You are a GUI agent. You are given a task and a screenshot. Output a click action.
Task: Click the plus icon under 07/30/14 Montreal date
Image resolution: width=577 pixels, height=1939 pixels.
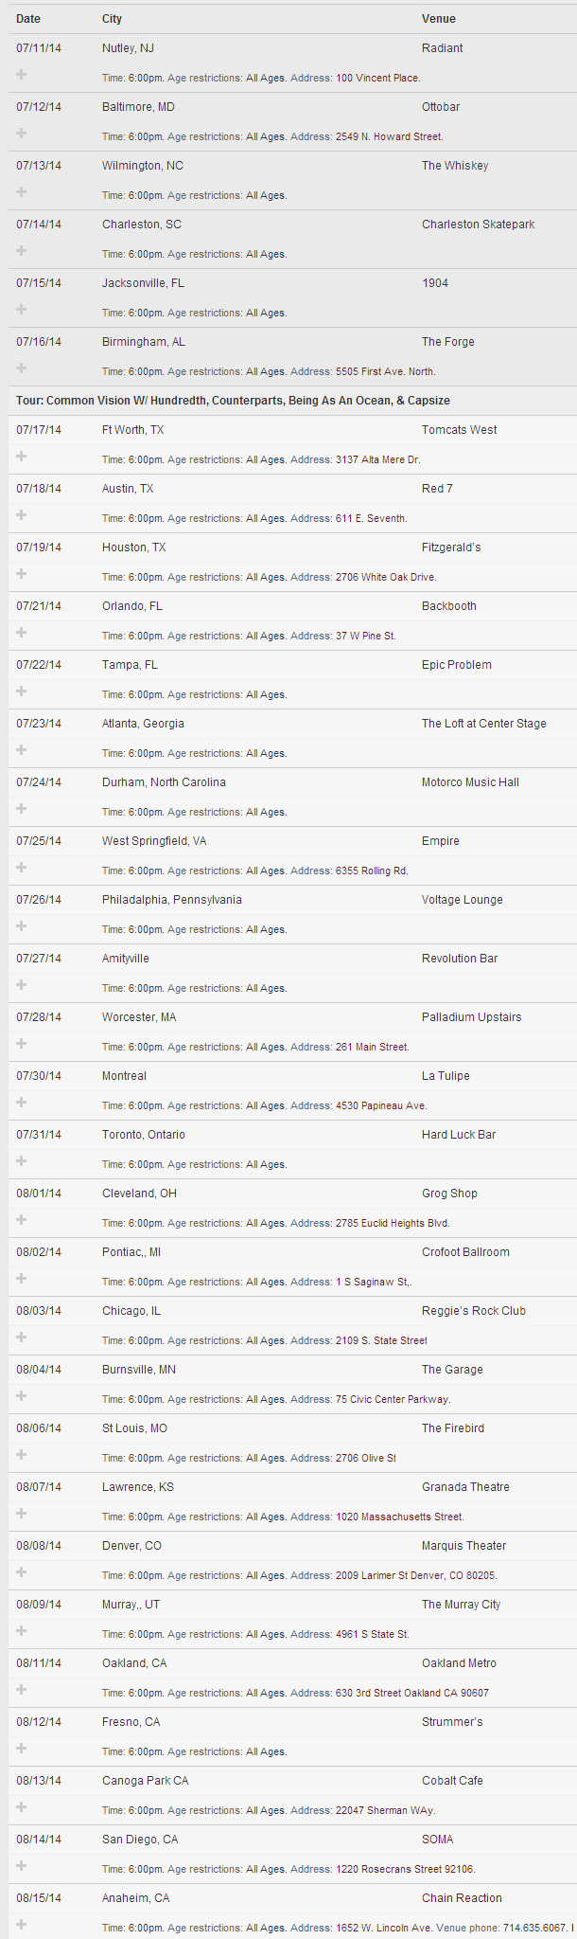[22, 1104]
